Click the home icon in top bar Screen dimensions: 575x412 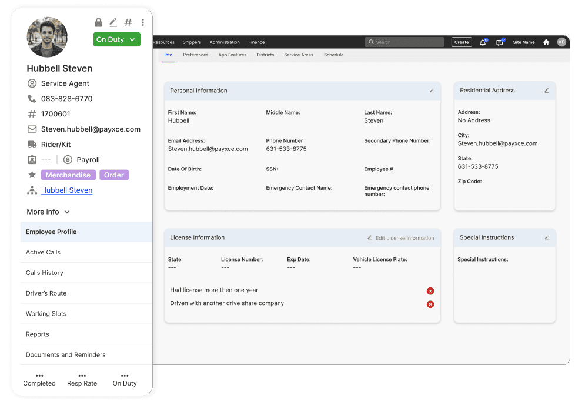pos(546,42)
